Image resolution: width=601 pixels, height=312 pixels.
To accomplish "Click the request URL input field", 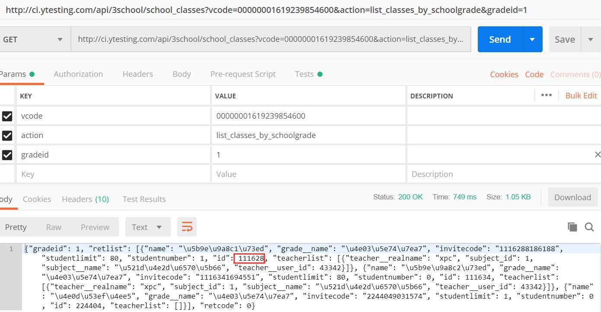I will pyautogui.click(x=271, y=39).
